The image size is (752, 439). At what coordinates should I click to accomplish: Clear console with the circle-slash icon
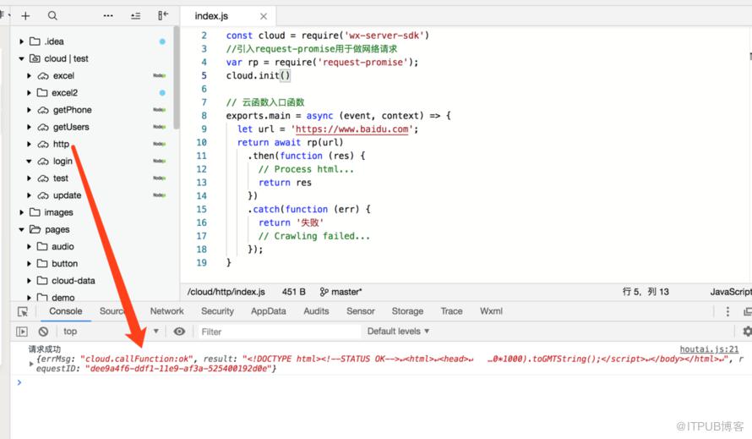pyautogui.click(x=43, y=332)
